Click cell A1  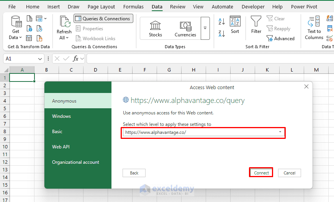[x=22, y=78]
